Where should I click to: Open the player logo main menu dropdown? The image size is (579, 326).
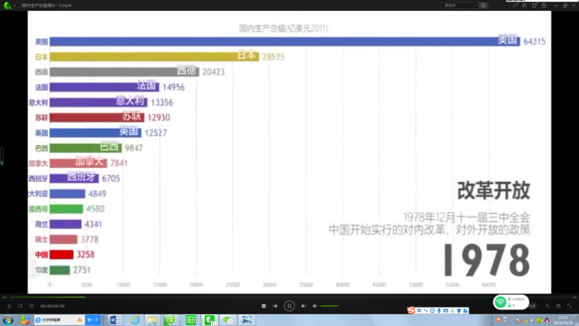pos(9,6)
